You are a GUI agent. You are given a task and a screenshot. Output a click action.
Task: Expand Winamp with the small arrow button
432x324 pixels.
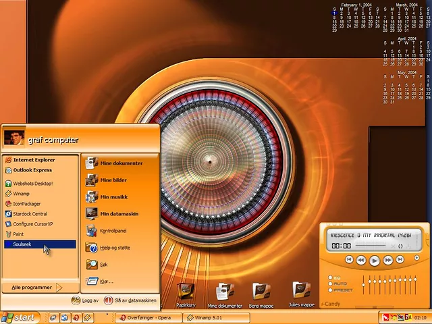pyautogui.click(x=416, y=259)
